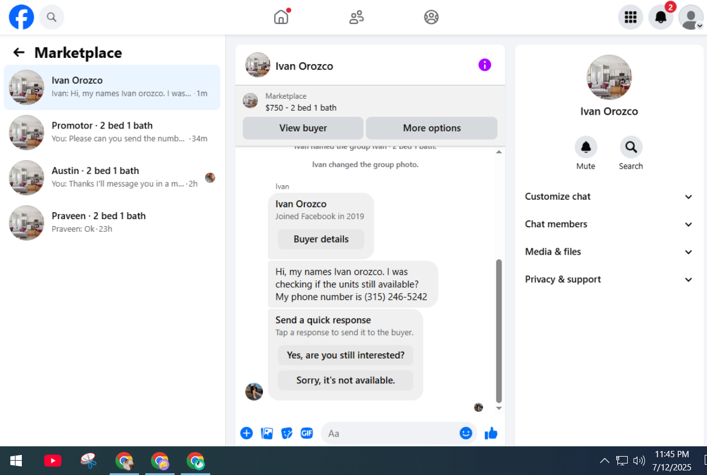This screenshot has width=707, height=475.
Task: Open the Facebook search magnifier
Action: point(52,17)
